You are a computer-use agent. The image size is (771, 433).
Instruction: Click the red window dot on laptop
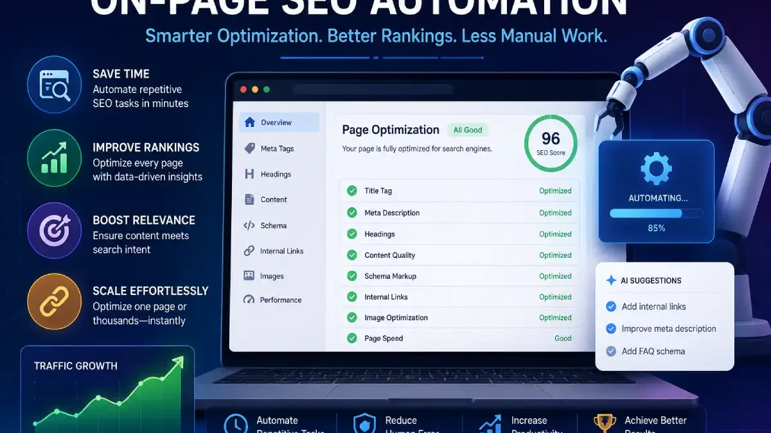244,90
